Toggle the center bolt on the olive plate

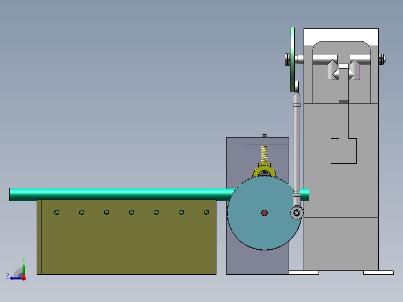tap(131, 212)
